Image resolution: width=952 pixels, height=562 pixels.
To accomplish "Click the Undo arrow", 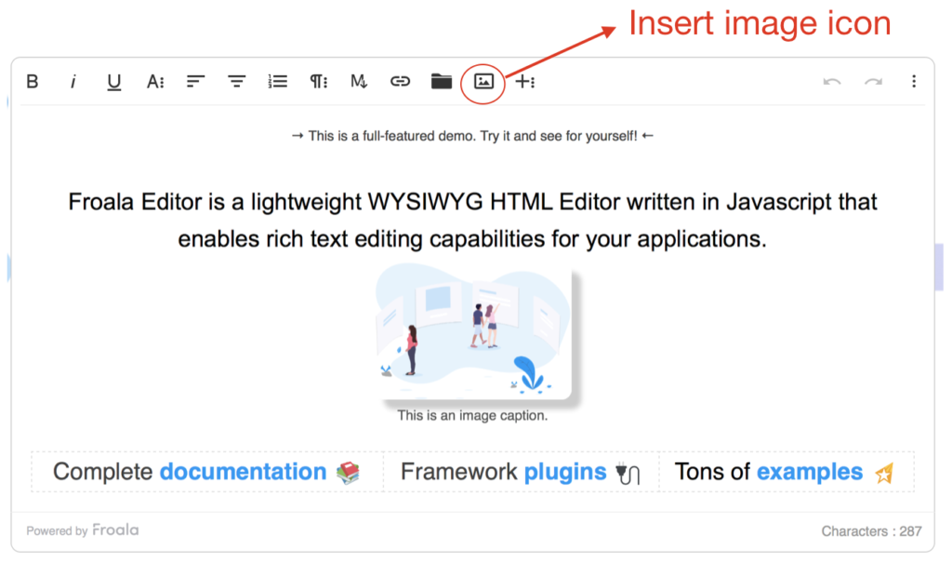I will click(x=832, y=81).
